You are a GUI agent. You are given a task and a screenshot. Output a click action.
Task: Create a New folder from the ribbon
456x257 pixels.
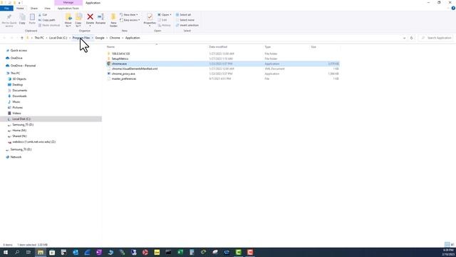click(113, 21)
